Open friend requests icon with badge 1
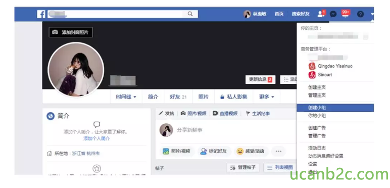Screen dimensions: 390x188 point(321,14)
